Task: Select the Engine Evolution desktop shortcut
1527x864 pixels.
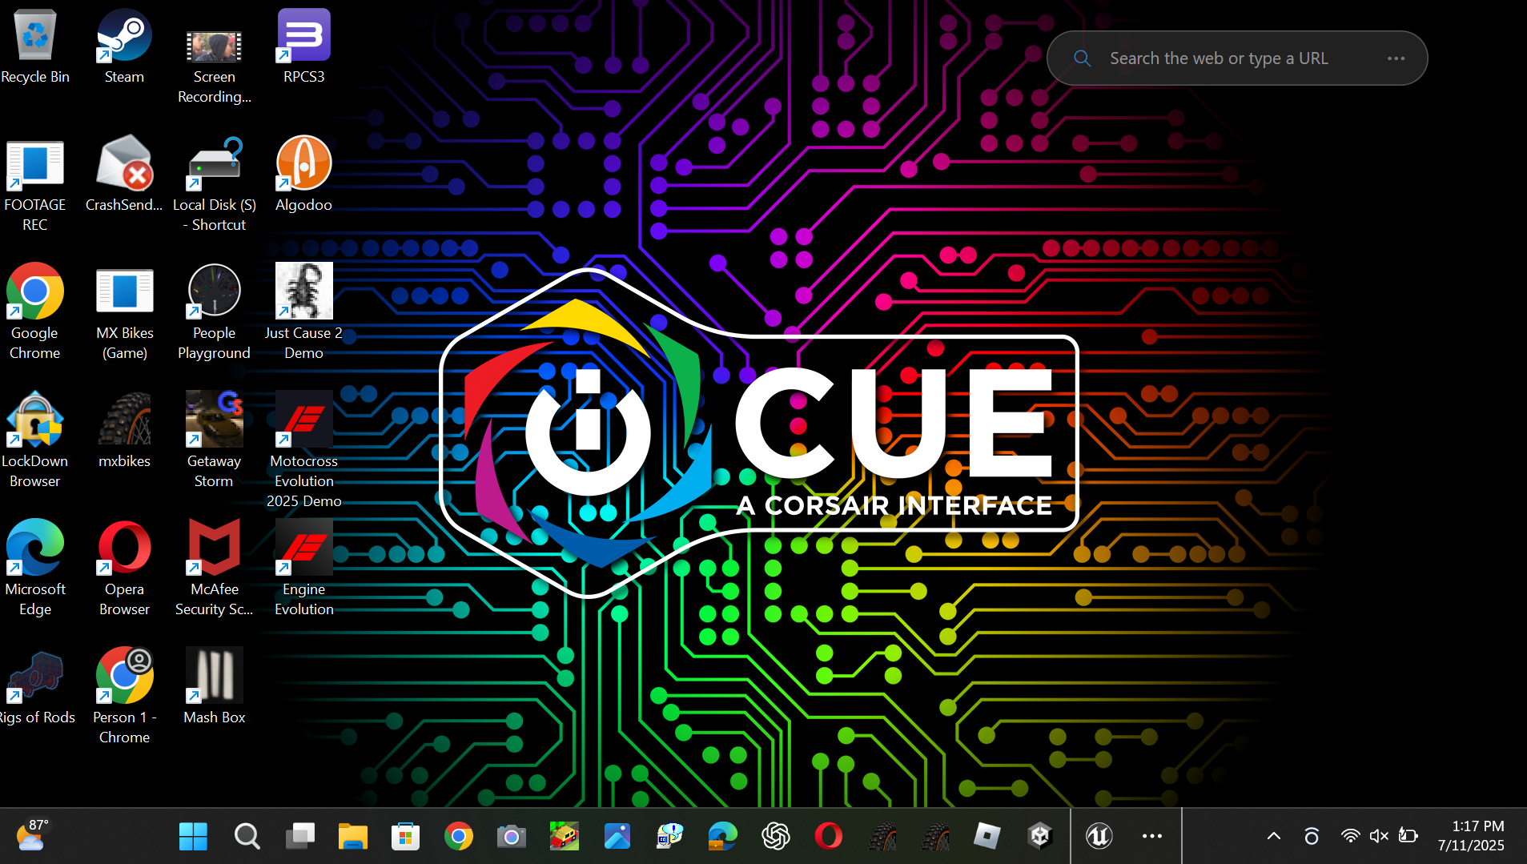Action: point(303,569)
